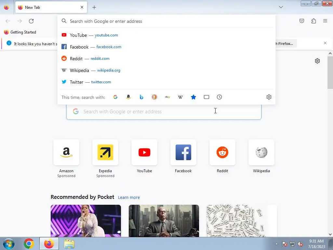Choose Facebook suggestion in address dropdown
Image resolution: width=333 pixels, height=250 pixels.
click(x=166, y=47)
